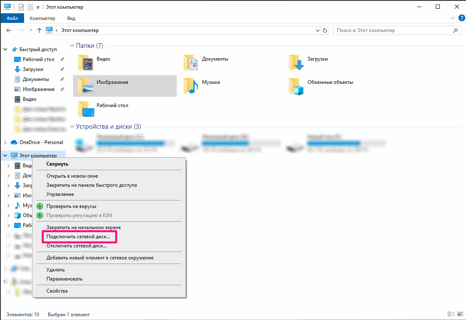Viewport: 466px width, 320px height.
Task: Click the Properties quick access toolbar icon
Action: coord(21,7)
